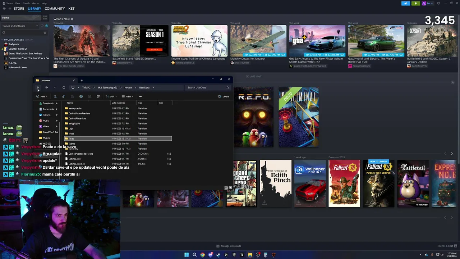Select the Mods folder in UserData
Viewport: 460px width, 259px height.
pyautogui.click(x=71, y=133)
